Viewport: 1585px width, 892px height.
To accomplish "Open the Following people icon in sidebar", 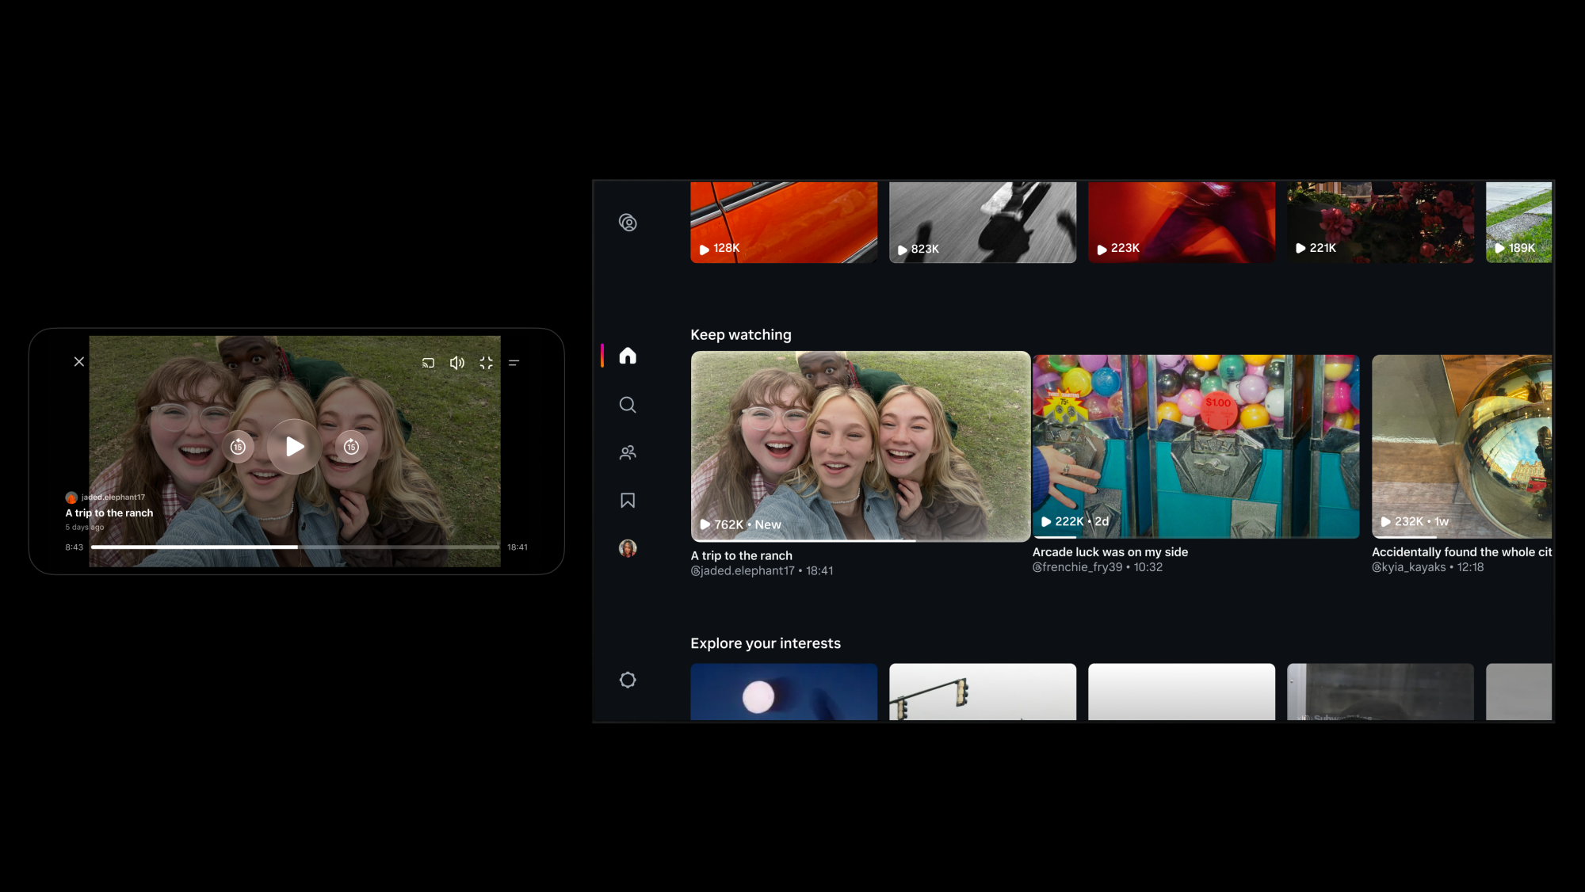I will 628,452.
